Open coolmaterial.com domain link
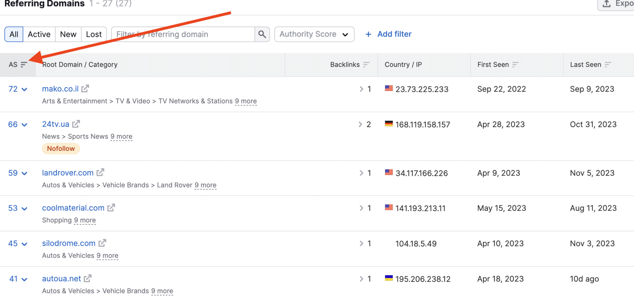The width and height of the screenshot is (634, 299). pos(73,208)
